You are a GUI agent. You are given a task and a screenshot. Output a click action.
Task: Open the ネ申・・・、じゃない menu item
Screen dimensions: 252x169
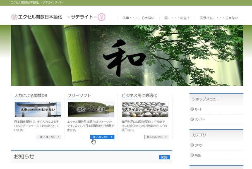click(x=138, y=18)
